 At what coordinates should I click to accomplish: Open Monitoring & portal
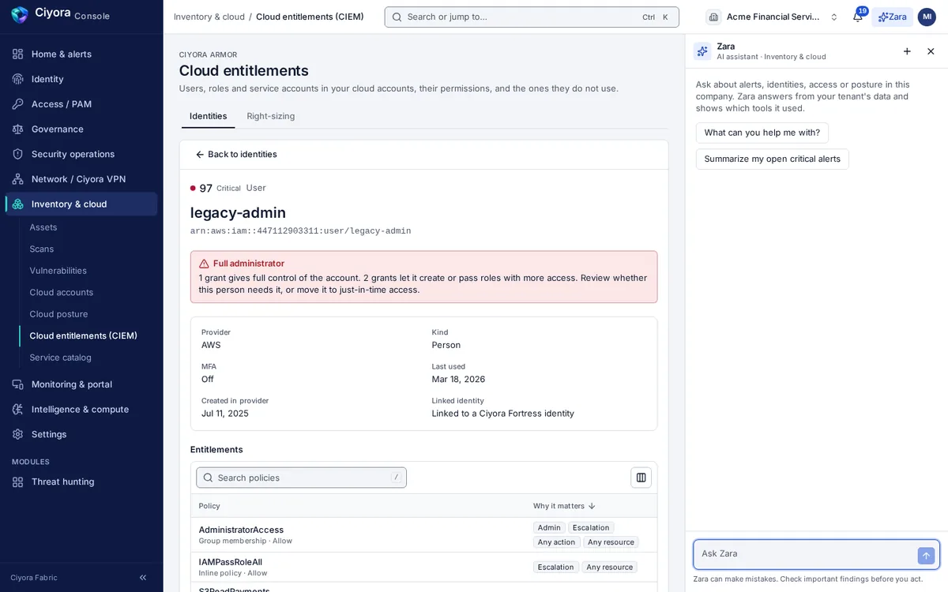81,384
